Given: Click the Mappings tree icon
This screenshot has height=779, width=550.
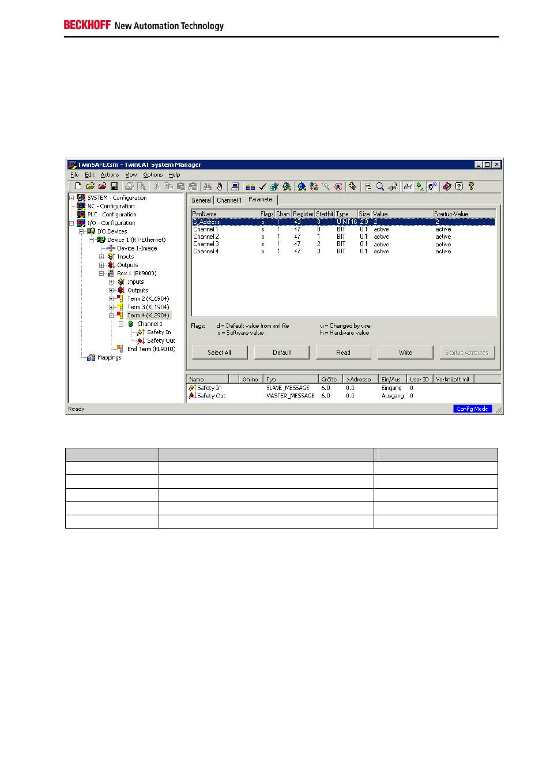Looking at the screenshot, I should click(x=91, y=358).
